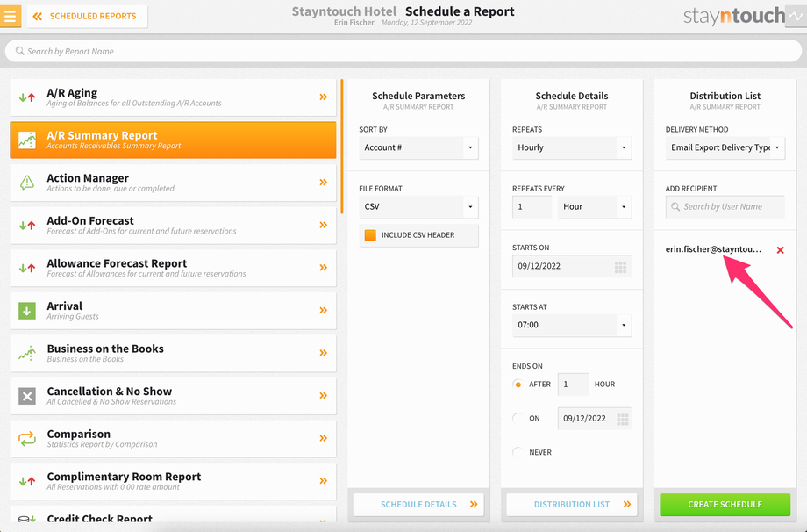Click the erin.fischer@stayntou... recipient email

pos(713,249)
